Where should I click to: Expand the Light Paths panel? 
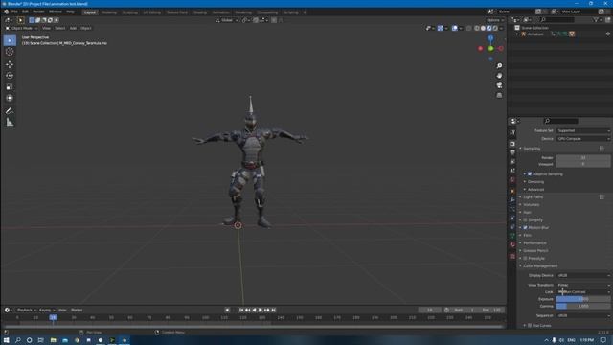click(x=532, y=196)
